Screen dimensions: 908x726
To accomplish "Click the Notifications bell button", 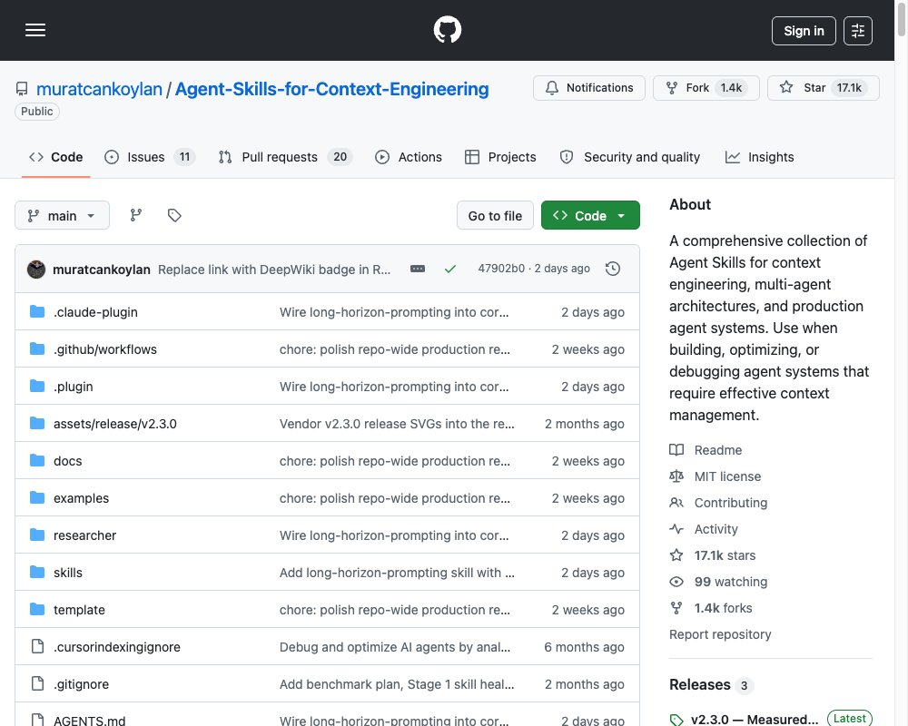I will coord(589,88).
